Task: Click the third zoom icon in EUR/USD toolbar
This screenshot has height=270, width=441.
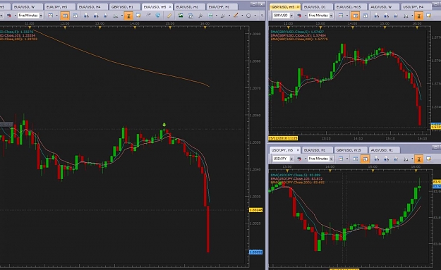Action: (105, 16)
